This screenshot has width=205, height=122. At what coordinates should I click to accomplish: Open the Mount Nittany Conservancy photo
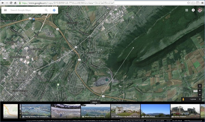(96, 111)
